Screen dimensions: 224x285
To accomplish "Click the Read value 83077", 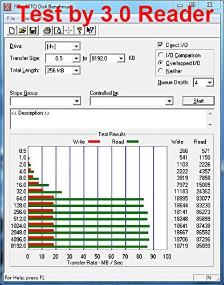I will coord(203,198).
